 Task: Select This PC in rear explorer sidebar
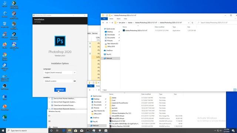pos(95,122)
